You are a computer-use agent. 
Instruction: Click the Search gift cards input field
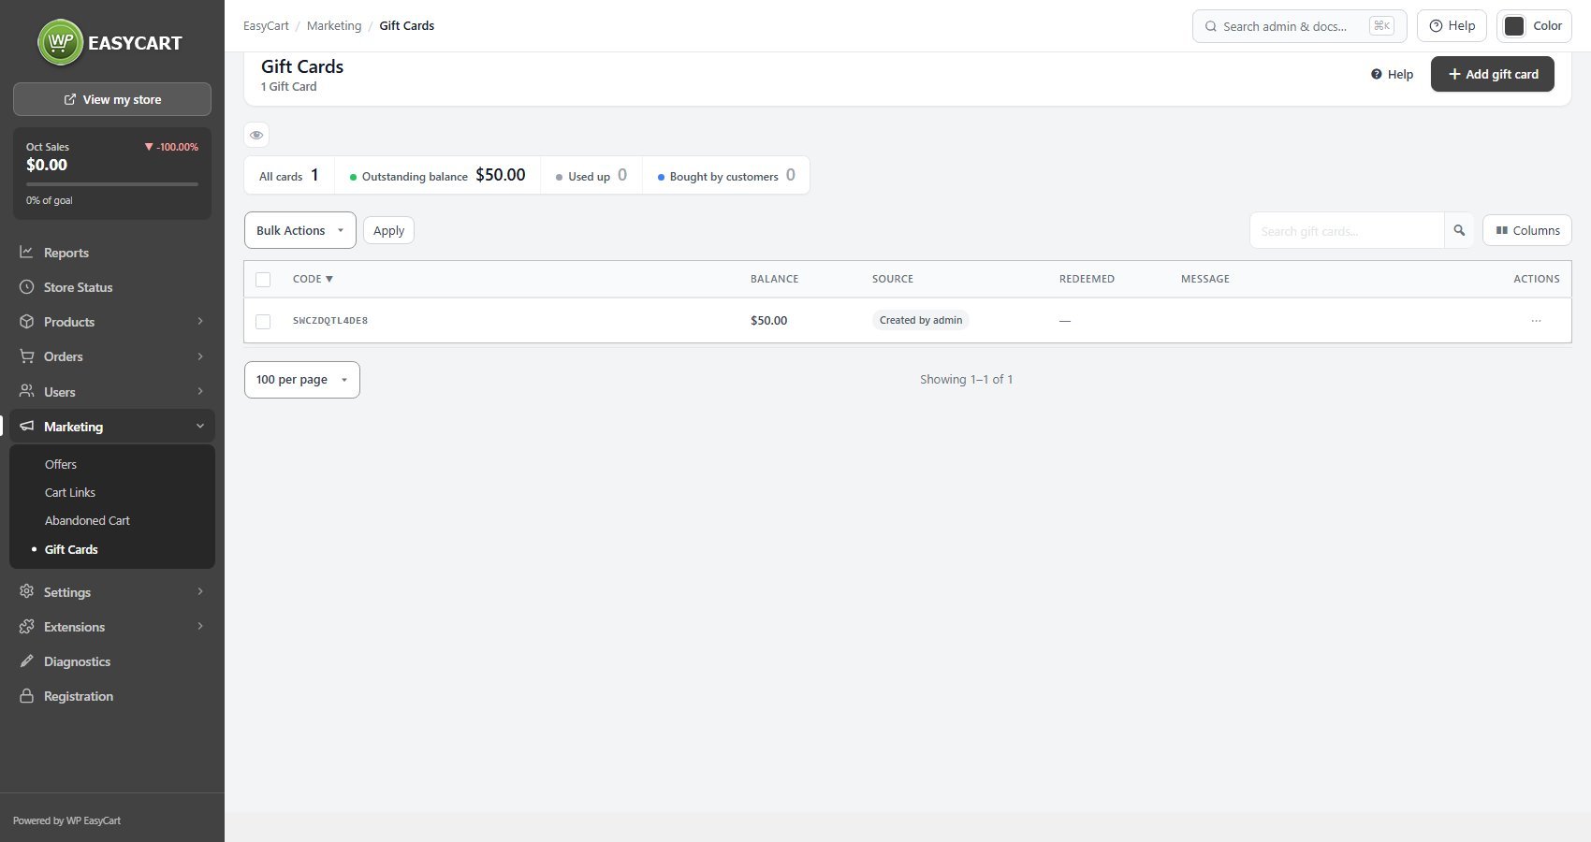1347,230
